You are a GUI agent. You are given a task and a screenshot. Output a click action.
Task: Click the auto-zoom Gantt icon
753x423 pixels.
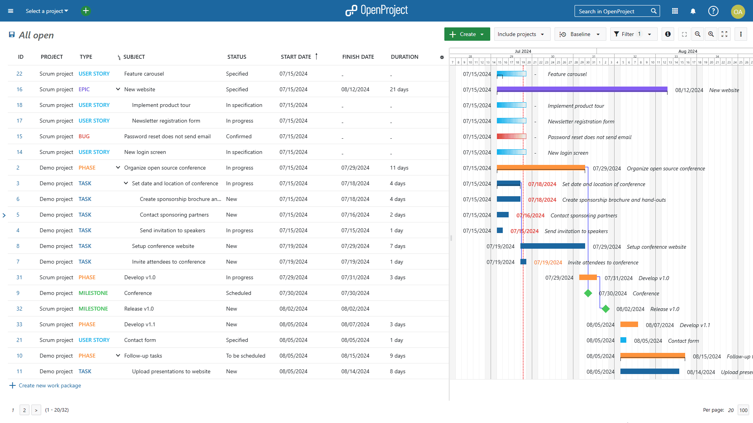[684, 34]
